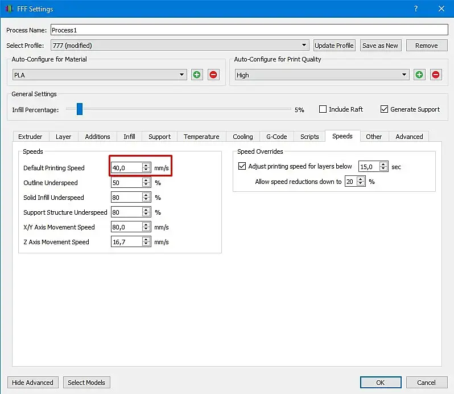
Task: Decrease speed reduction percent with down arrow
Action: (x=361, y=184)
